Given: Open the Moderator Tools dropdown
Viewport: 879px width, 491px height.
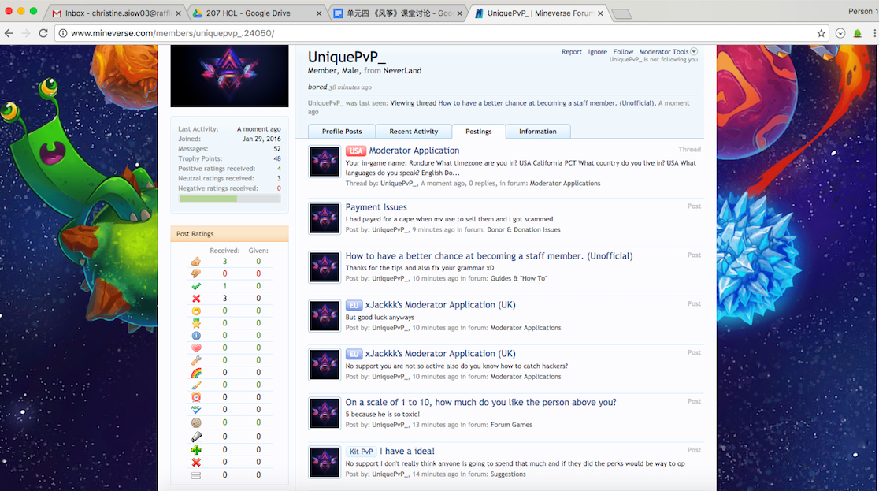Looking at the screenshot, I should pyautogui.click(x=668, y=52).
